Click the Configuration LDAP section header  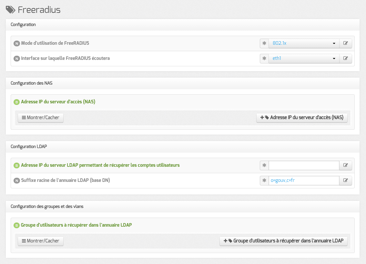pos(183,147)
